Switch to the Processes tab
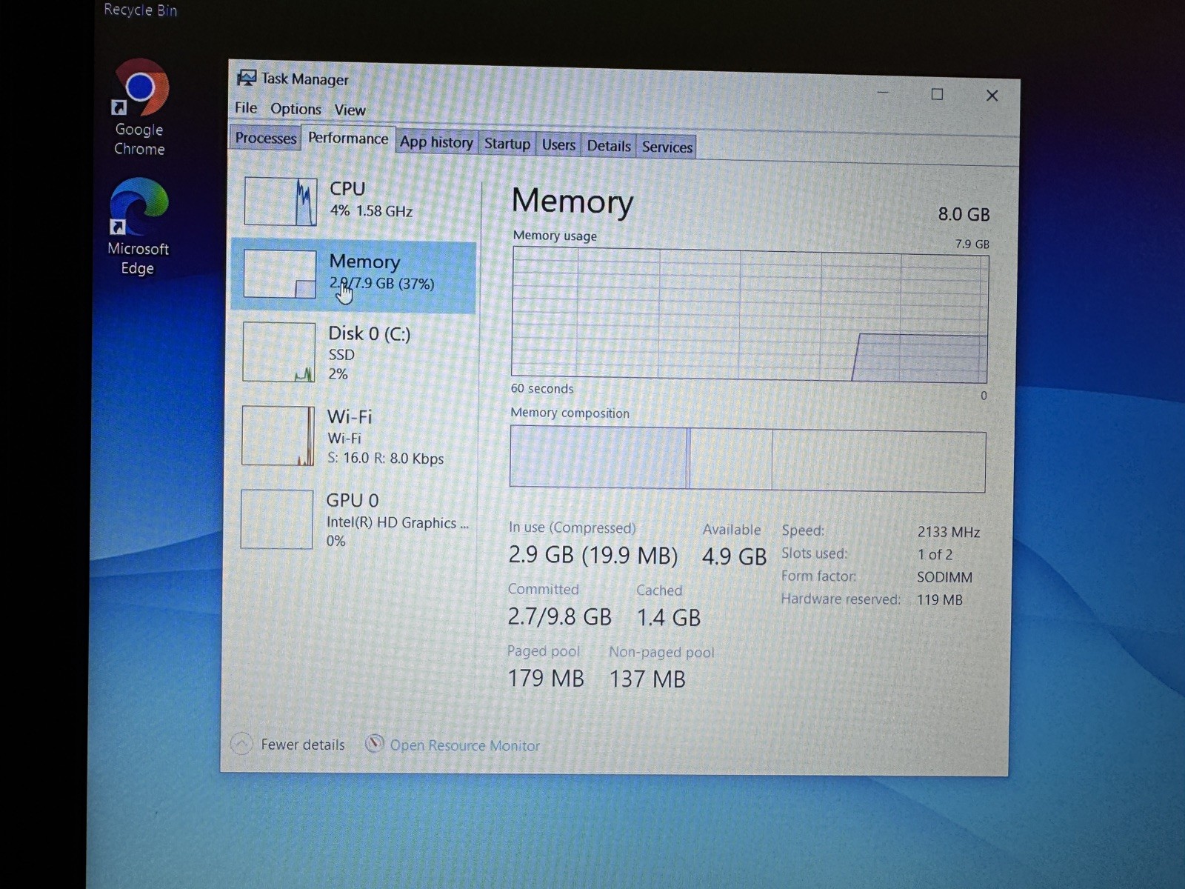The height and width of the screenshot is (889, 1185). [x=266, y=138]
